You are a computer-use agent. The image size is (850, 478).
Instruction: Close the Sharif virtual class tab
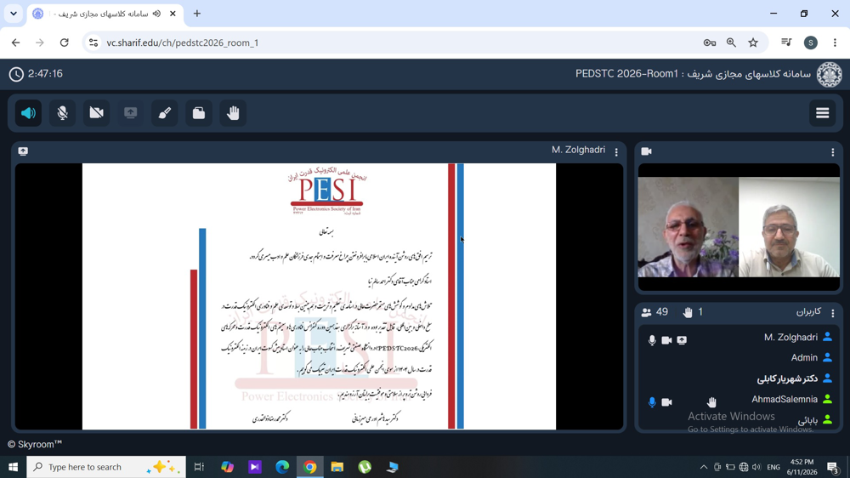[x=173, y=14]
